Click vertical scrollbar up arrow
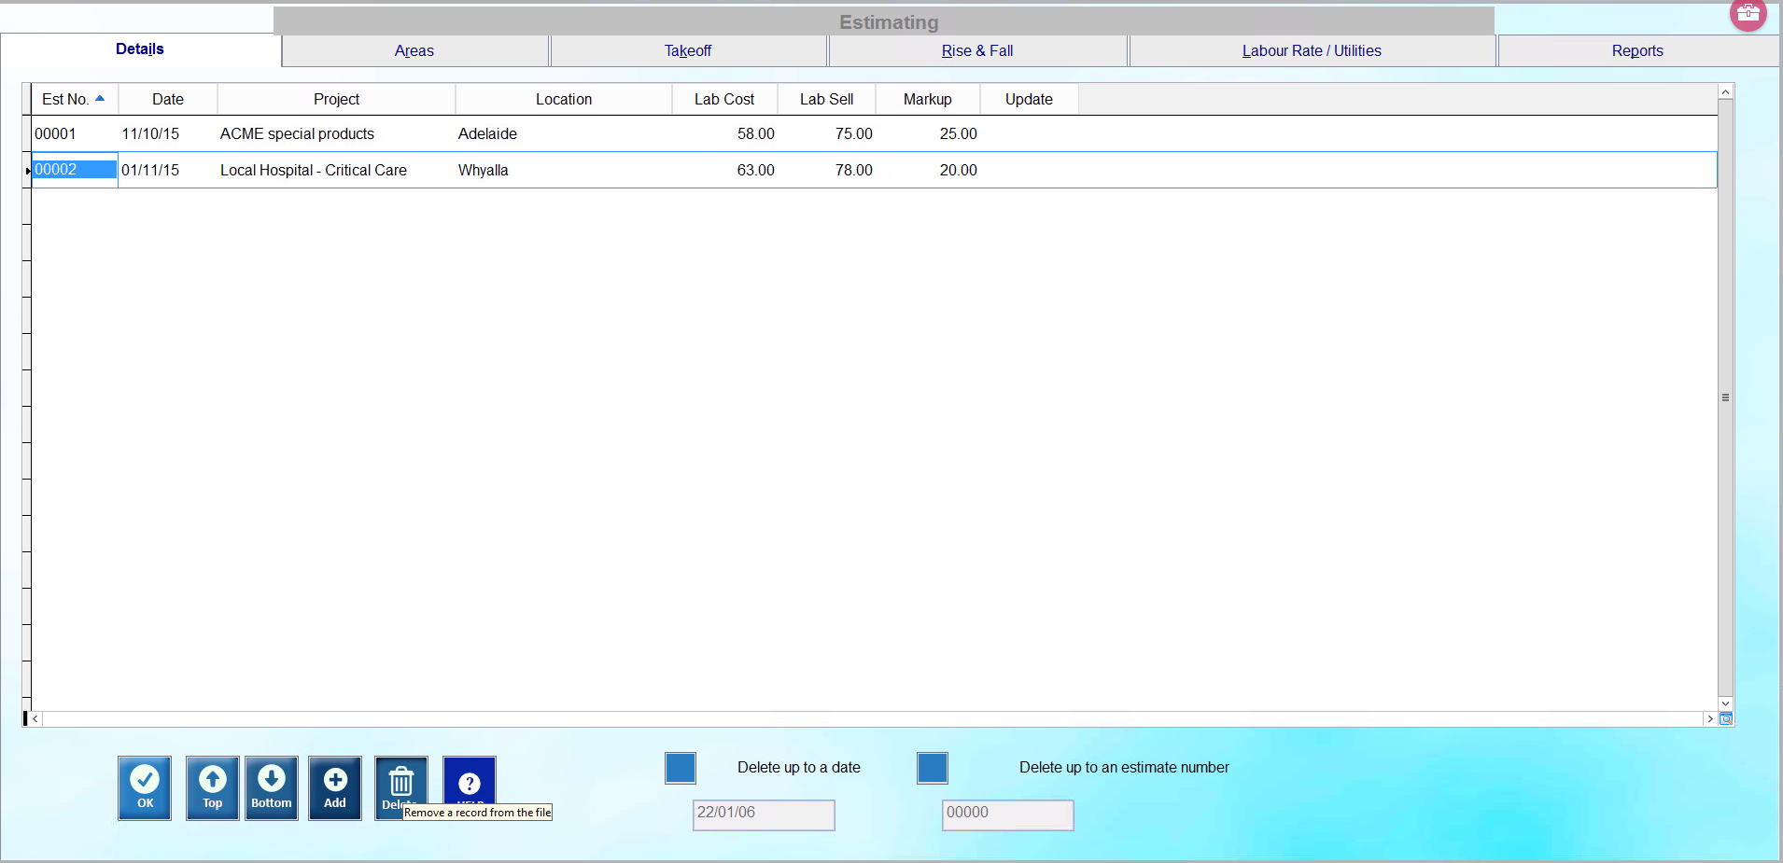 pyautogui.click(x=1726, y=91)
